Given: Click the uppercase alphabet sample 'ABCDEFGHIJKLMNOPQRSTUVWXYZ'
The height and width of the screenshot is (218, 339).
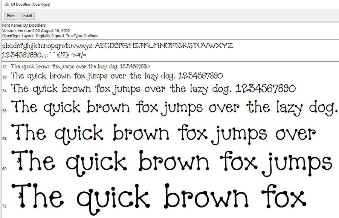Looking at the screenshot, I should (164, 46).
